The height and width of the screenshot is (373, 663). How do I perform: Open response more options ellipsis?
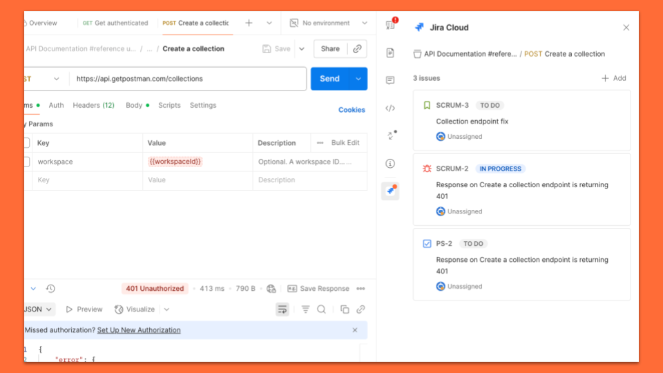point(361,289)
